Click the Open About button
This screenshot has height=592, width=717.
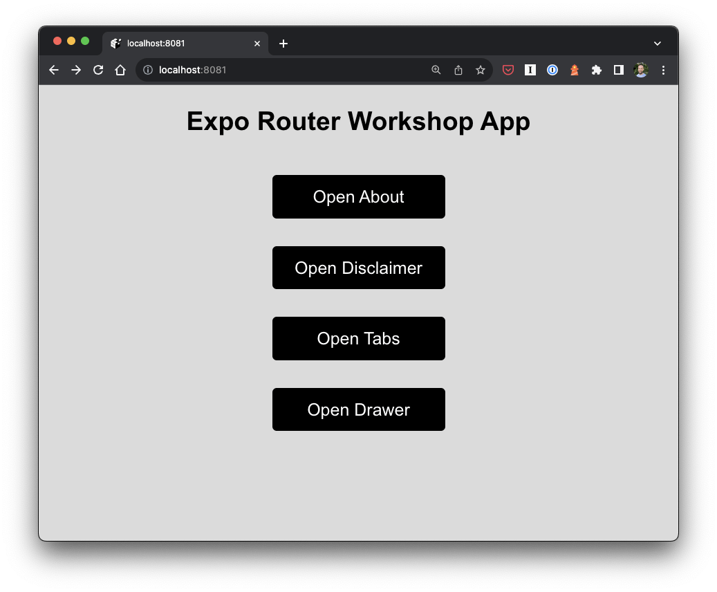[358, 196]
